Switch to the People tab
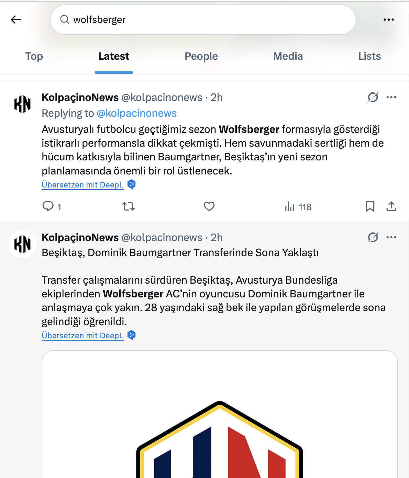The image size is (409, 478). 201,56
